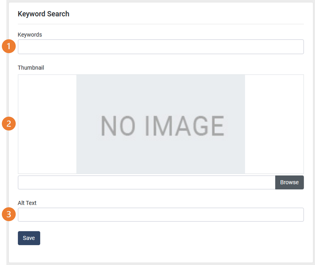
Task: Click the Thumbnail section label
Action: coord(31,67)
